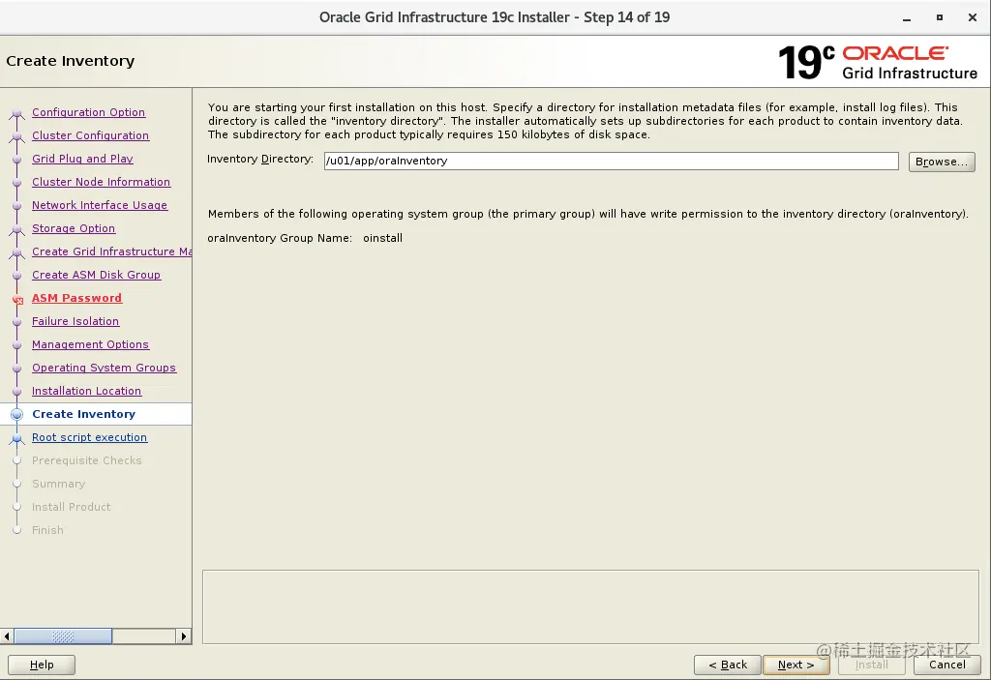Open the Configuration Option step link

[x=88, y=112]
